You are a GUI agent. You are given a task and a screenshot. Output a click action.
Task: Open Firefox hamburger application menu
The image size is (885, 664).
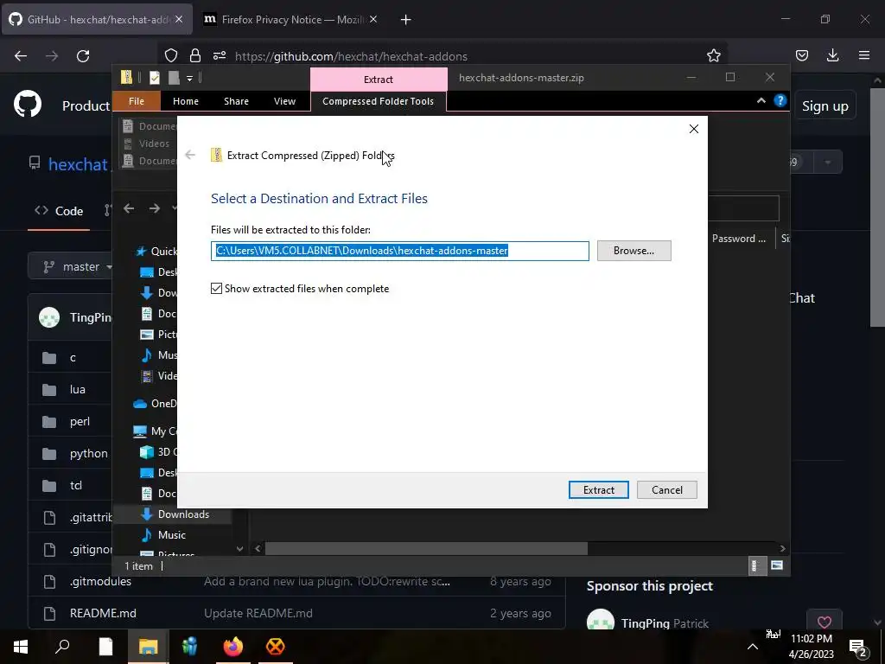click(863, 55)
